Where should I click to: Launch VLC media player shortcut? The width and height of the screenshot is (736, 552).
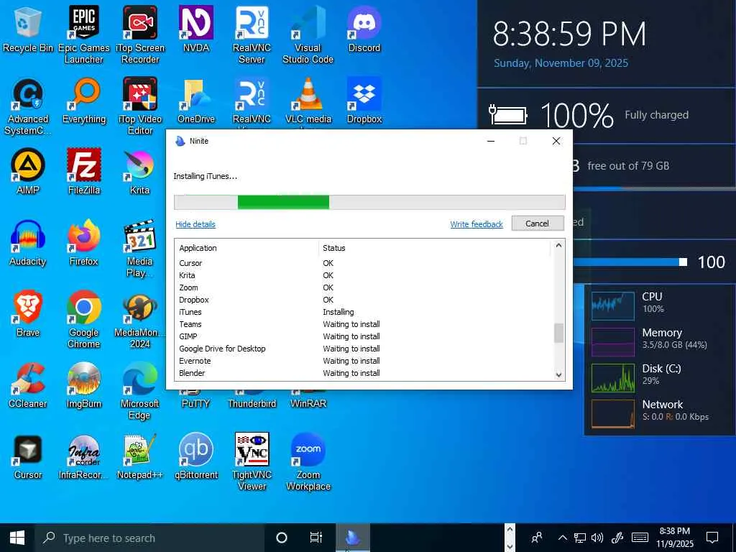308,101
